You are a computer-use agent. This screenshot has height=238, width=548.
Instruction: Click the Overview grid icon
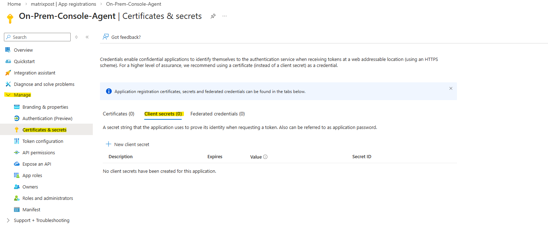8,50
